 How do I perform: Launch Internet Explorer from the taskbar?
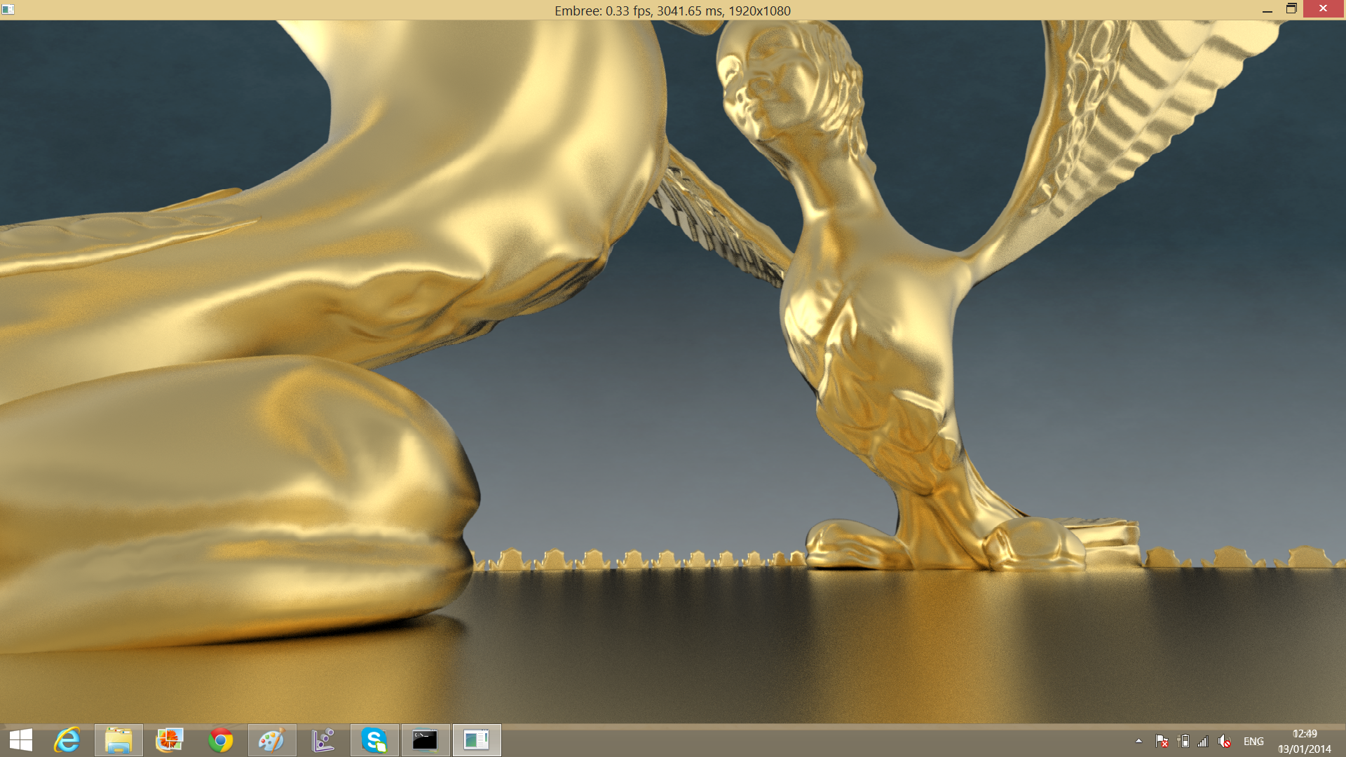(67, 740)
